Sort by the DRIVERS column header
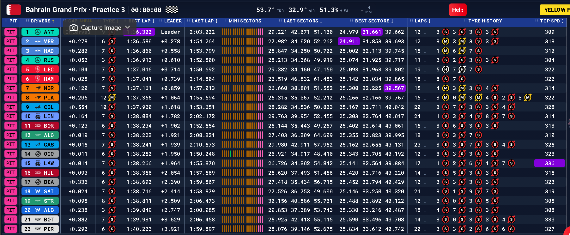The width and height of the screenshot is (570, 235). coord(40,21)
